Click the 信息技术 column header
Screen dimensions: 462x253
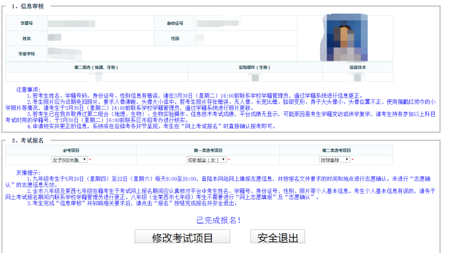358,67
